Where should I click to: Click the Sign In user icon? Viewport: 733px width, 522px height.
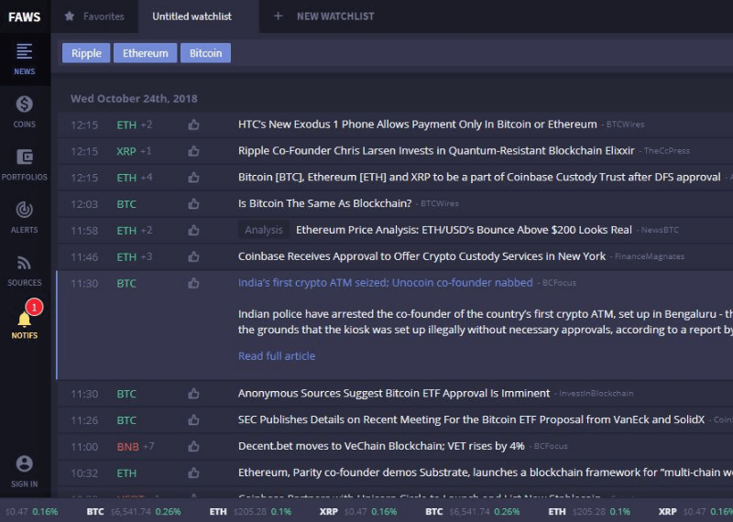(25, 471)
